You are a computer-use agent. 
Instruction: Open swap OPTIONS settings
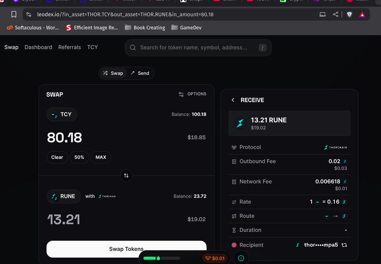(192, 94)
